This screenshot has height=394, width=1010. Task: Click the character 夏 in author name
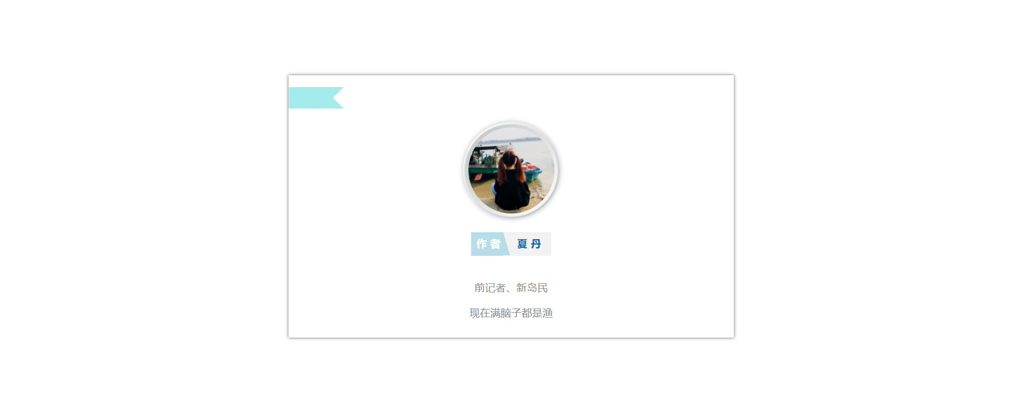pyautogui.click(x=522, y=244)
